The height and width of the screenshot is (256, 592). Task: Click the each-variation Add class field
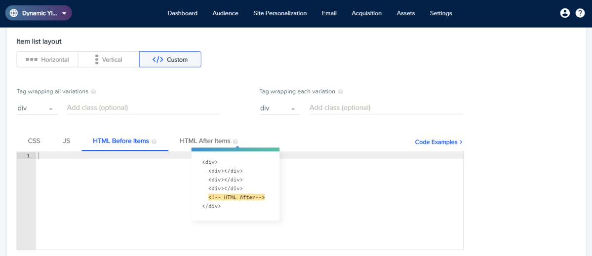[x=386, y=108]
